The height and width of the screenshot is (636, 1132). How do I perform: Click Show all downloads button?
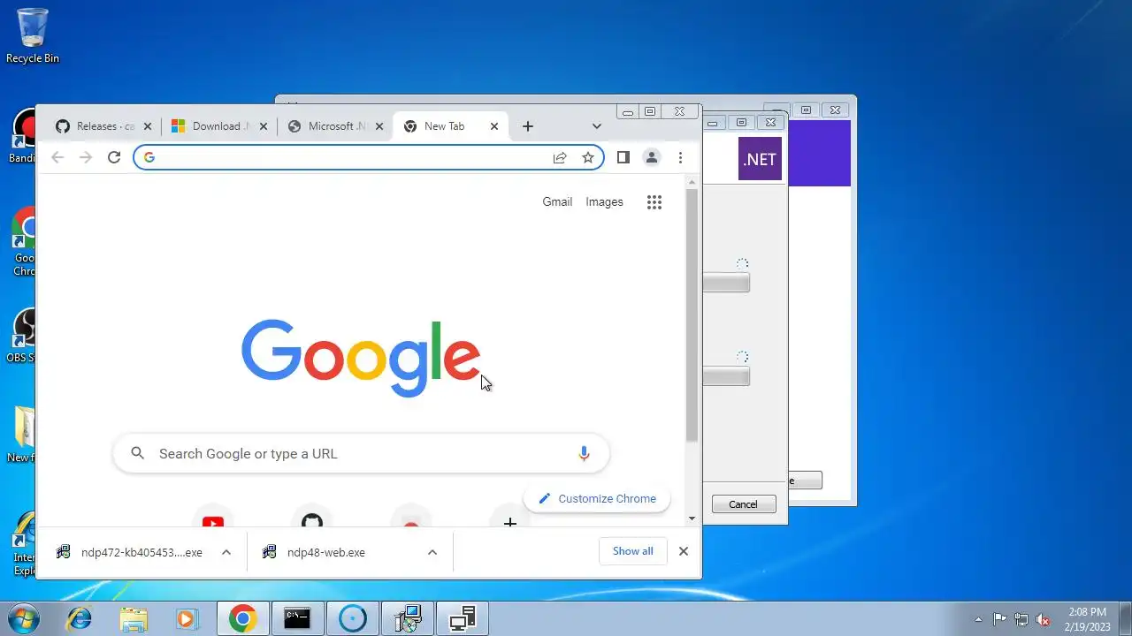tap(633, 551)
